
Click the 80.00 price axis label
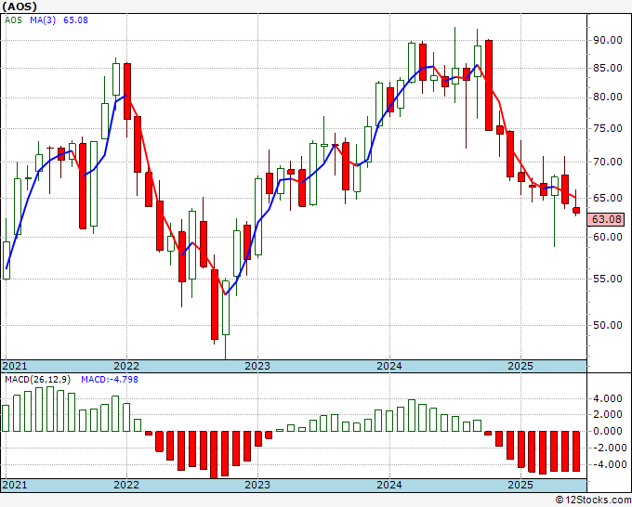point(607,97)
